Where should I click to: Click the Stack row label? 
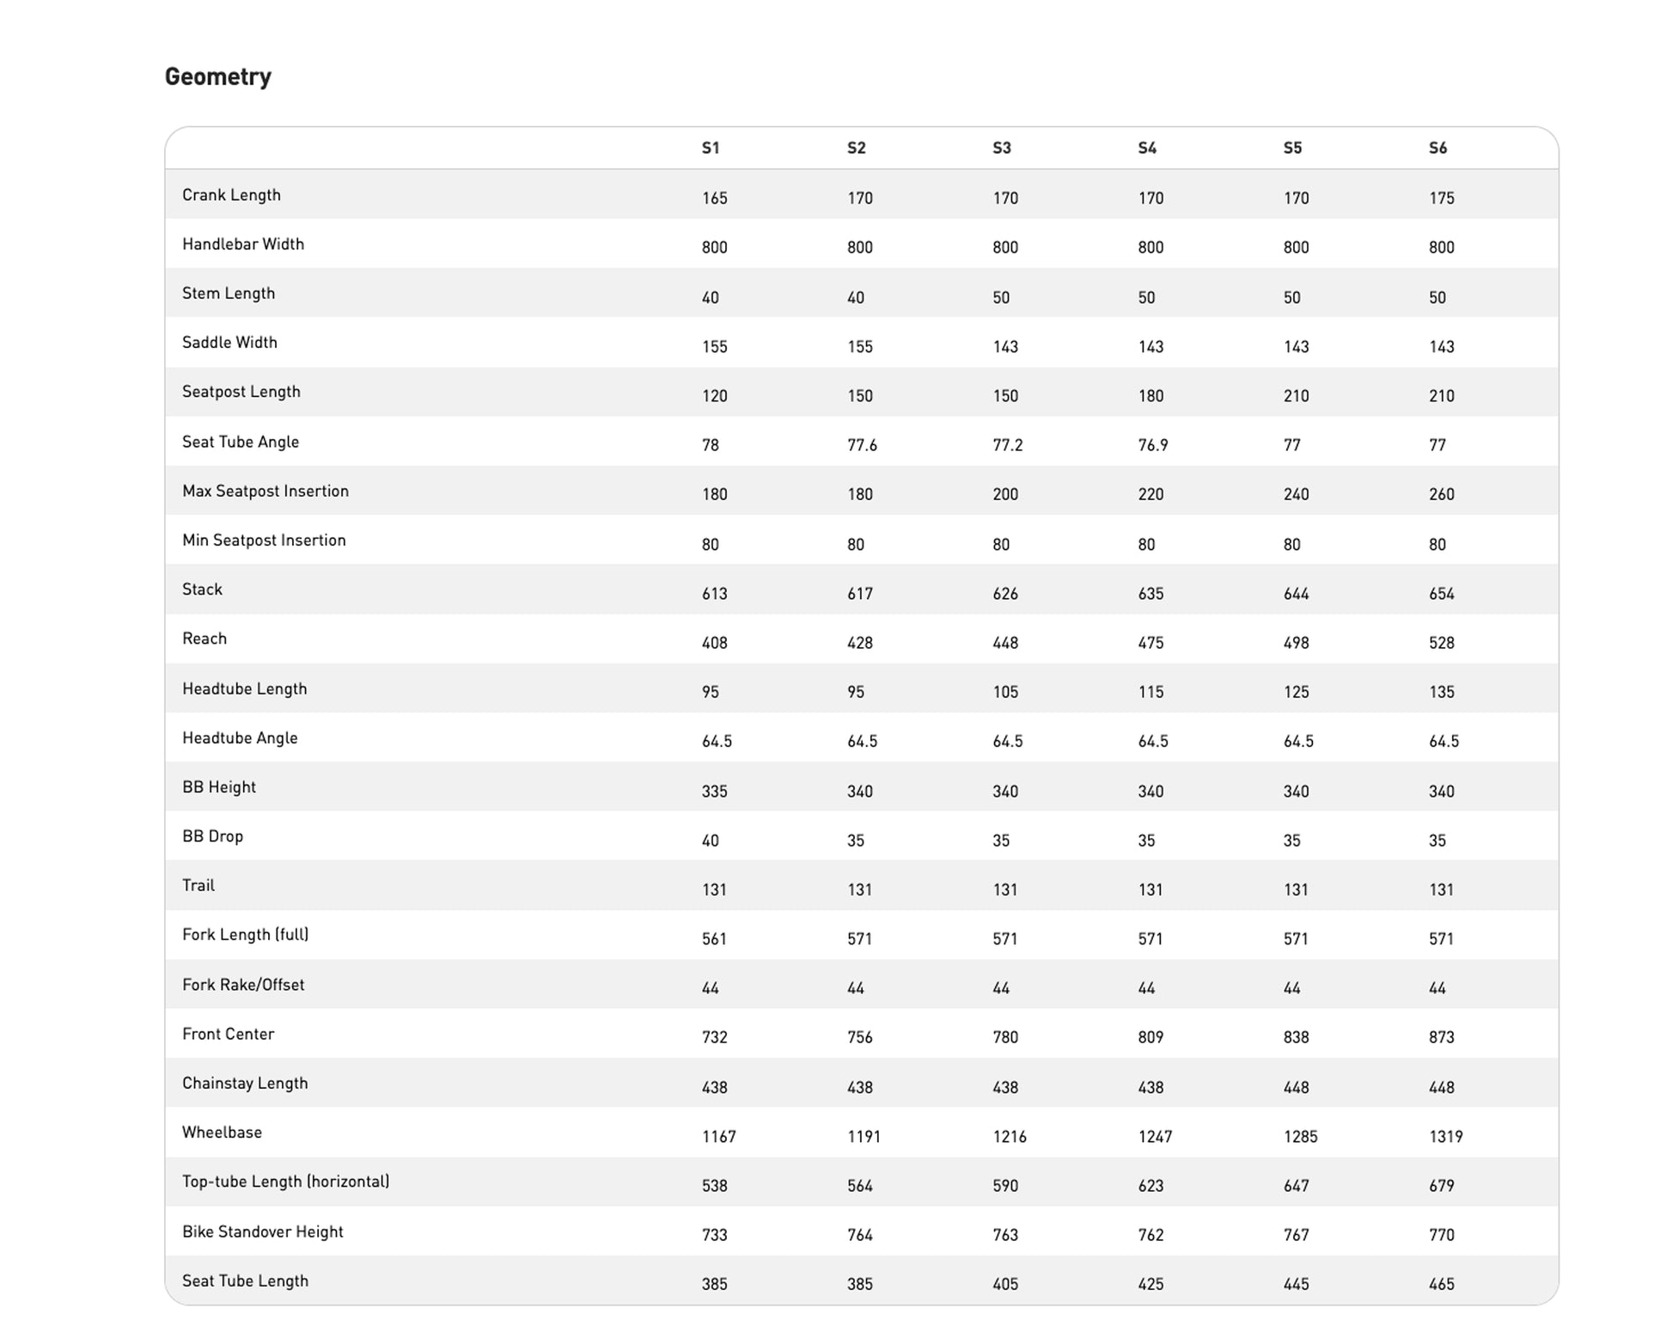click(202, 590)
